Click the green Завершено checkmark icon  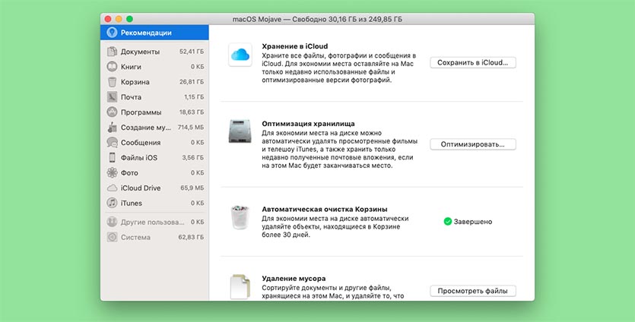pos(447,222)
